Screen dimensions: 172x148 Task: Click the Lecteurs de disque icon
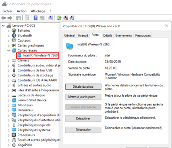coord(14,95)
